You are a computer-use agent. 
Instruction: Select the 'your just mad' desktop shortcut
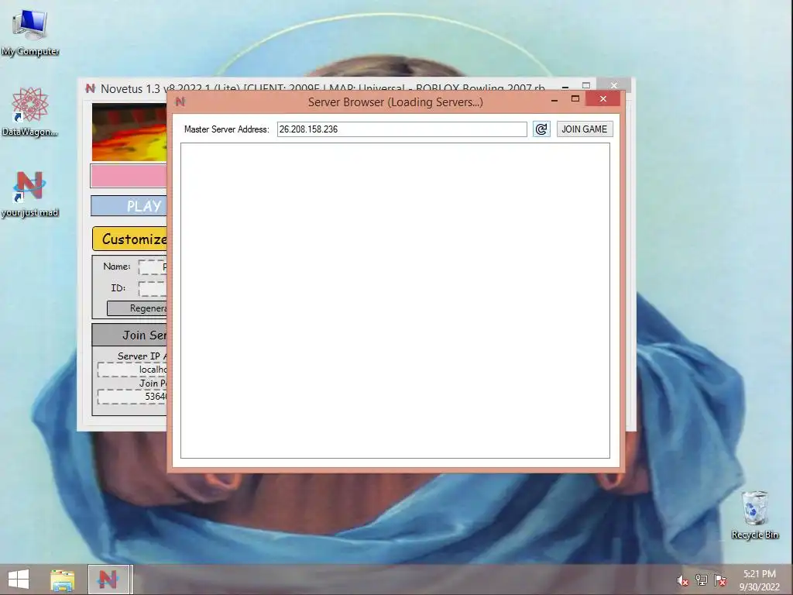(x=30, y=194)
